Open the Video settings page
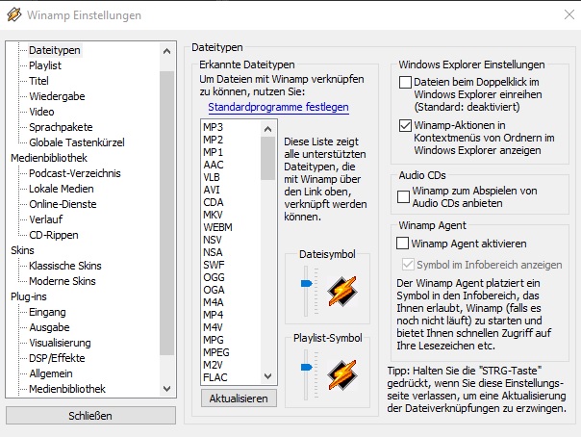Image resolution: width=581 pixels, height=437 pixels. click(41, 112)
